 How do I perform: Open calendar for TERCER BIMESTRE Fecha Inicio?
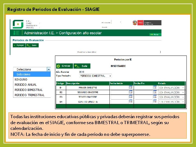tap(130, 96)
